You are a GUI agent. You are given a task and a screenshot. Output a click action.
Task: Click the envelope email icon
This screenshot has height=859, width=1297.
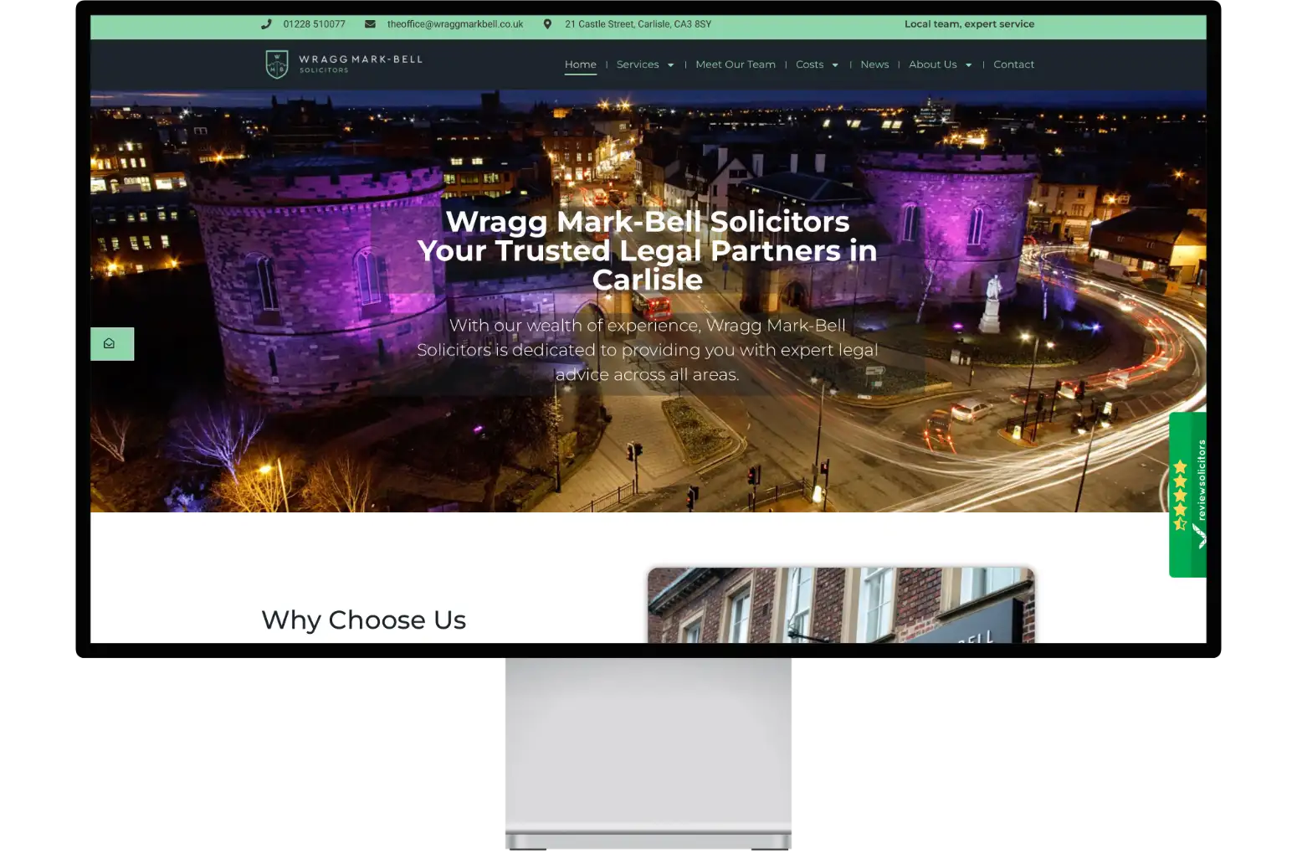click(370, 24)
